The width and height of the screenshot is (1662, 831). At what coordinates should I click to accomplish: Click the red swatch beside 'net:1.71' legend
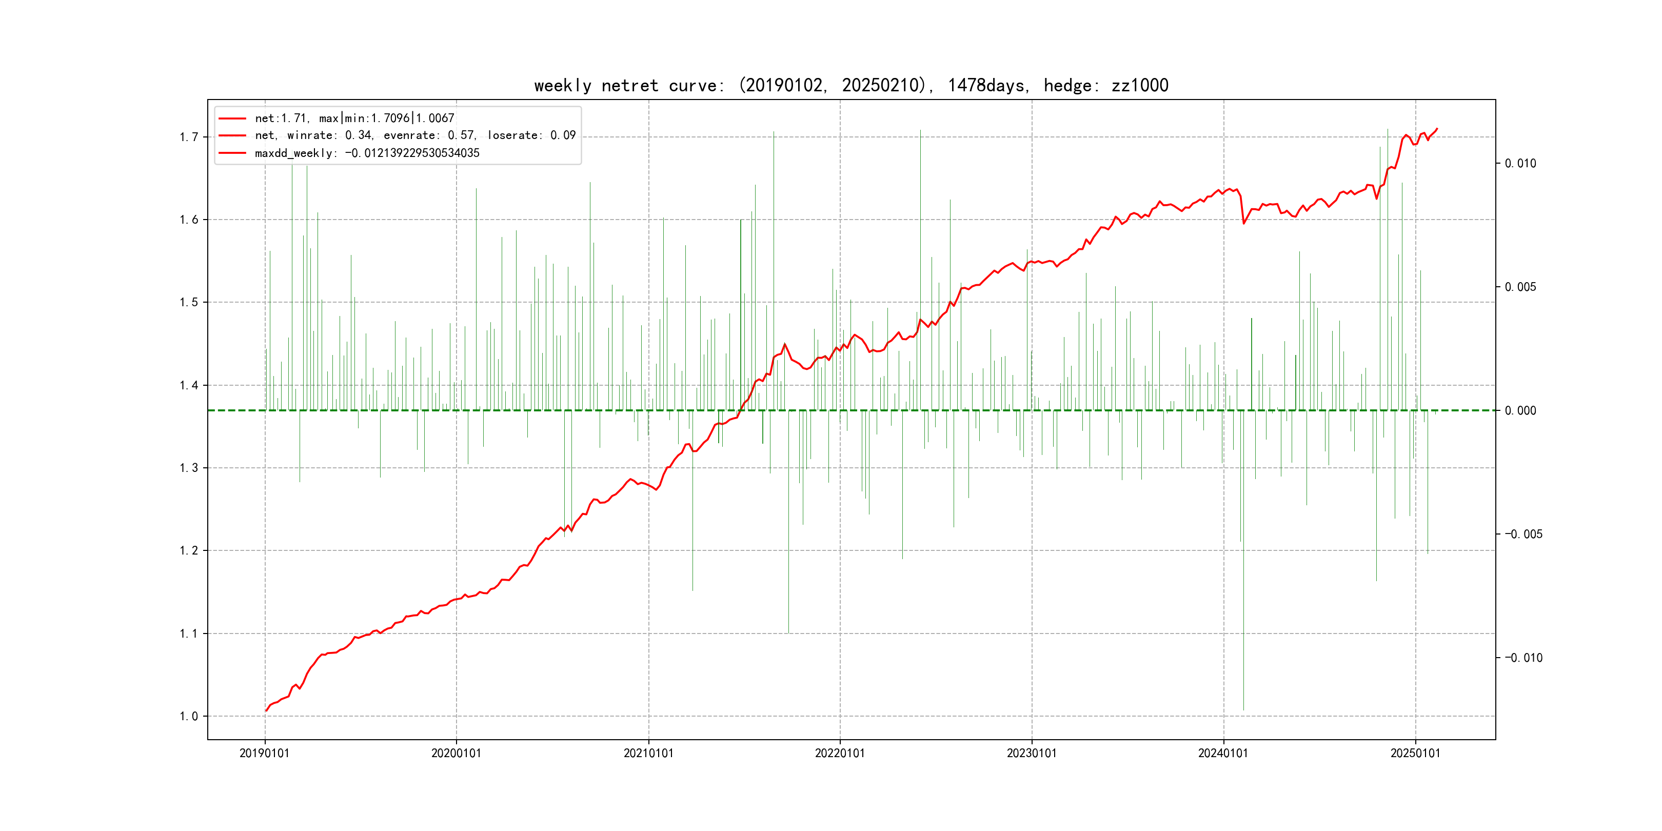tap(232, 118)
